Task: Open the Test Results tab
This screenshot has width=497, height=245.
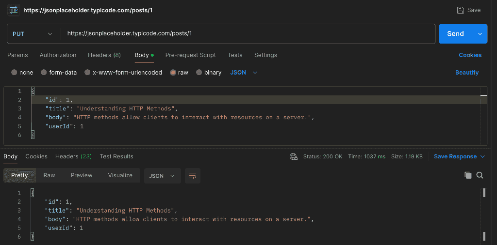Action: pyautogui.click(x=116, y=156)
